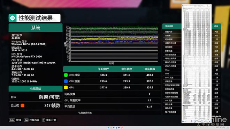The height and width of the screenshot is (129, 230).
Task: Click the orange 已达成 indicator square
Action: [x=22, y=105]
